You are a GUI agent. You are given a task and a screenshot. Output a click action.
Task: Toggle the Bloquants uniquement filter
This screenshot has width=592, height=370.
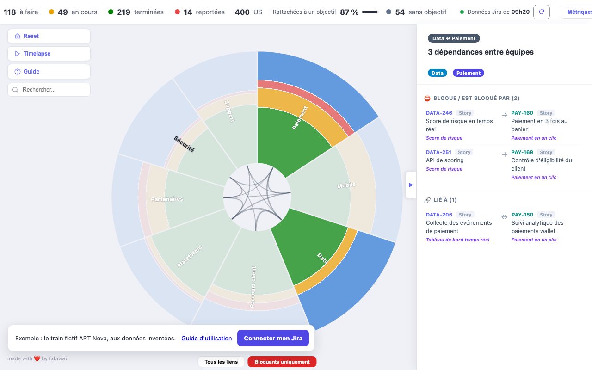(282, 362)
